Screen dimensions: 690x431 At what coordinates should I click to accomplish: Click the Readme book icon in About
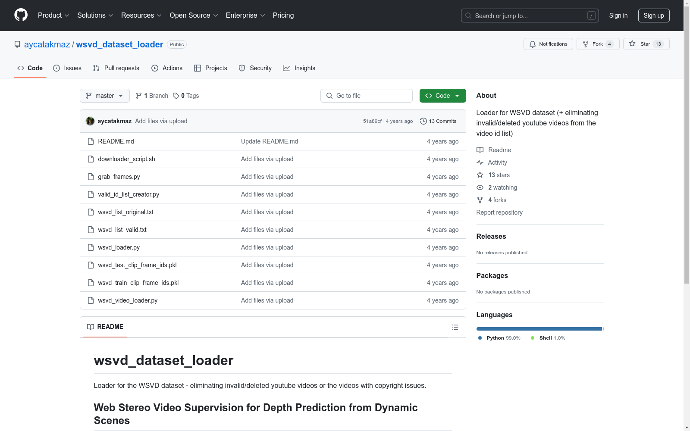pyautogui.click(x=480, y=150)
